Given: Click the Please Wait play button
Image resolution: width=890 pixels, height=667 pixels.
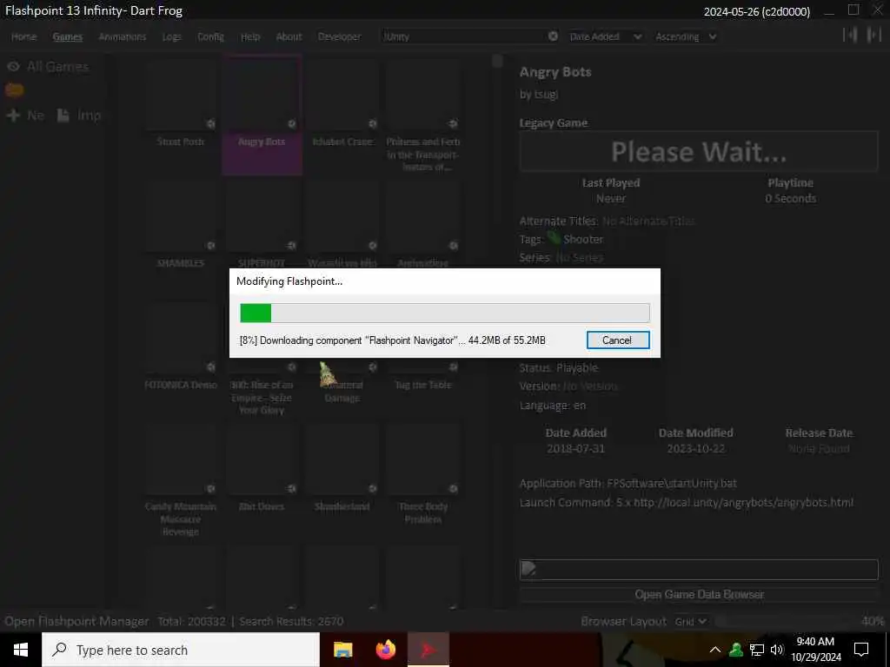Looking at the screenshot, I should click(x=699, y=151).
